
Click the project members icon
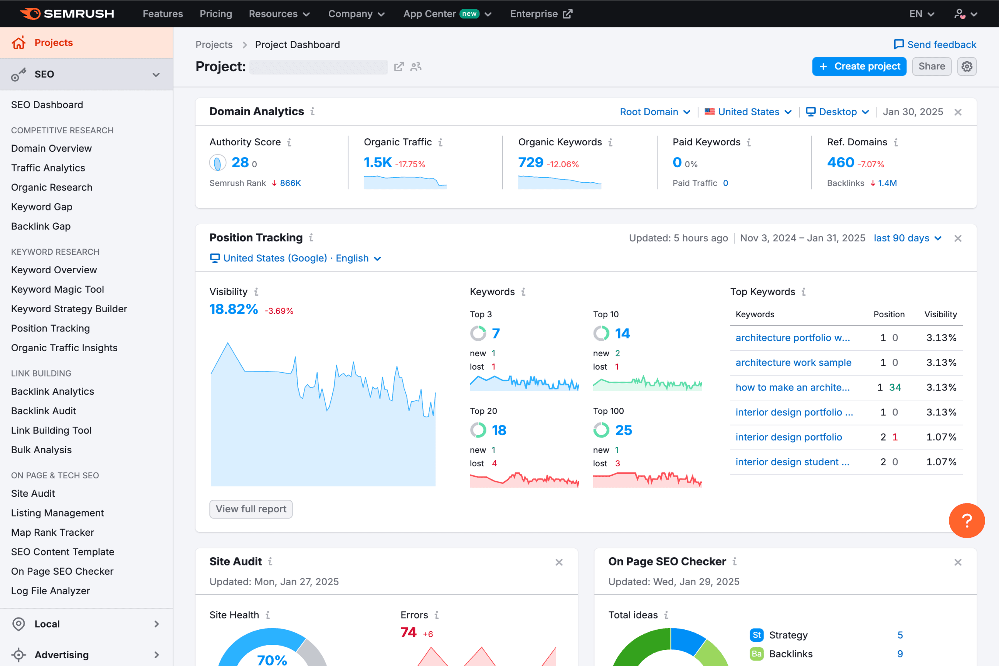pos(416,67)
